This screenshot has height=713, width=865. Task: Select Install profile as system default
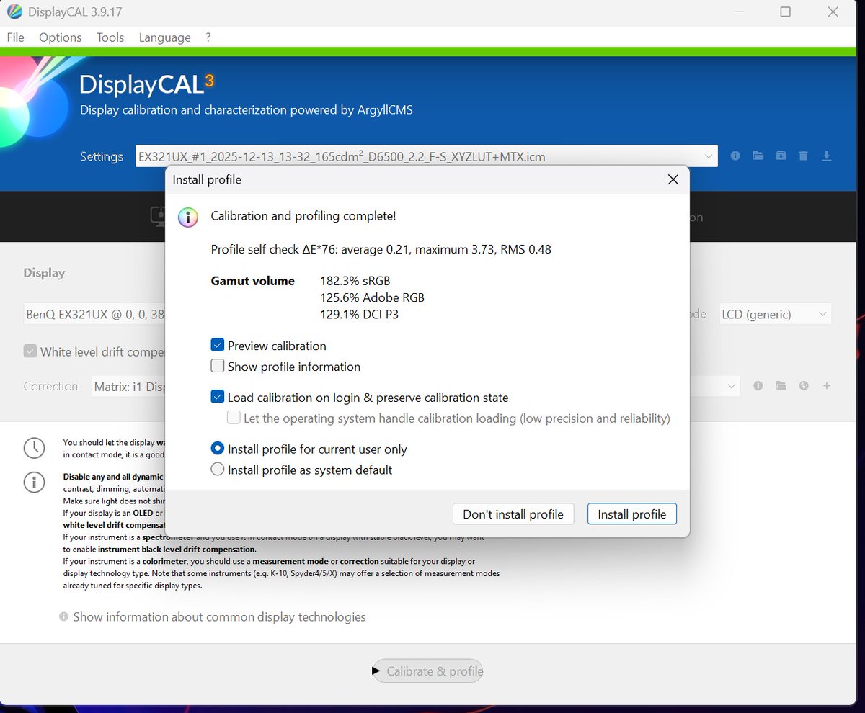click(x=218, y=470)
